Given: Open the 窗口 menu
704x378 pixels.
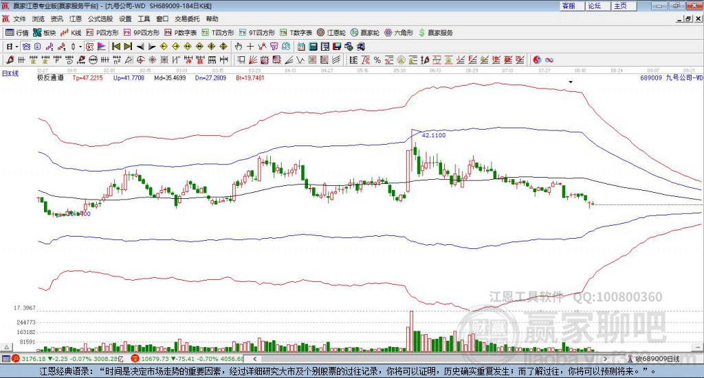Looking at the screenshot, I should pyautogui.click(x=162, y=19).
